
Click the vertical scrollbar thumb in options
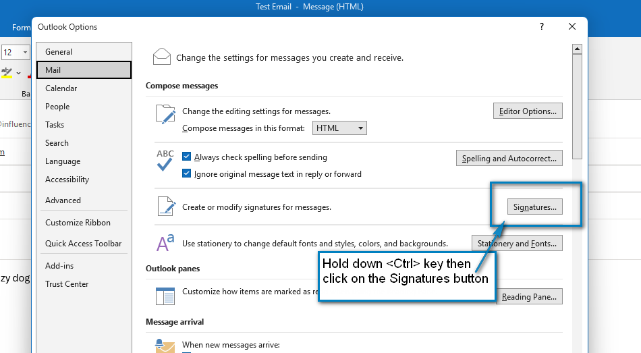(x=577, y=107)
